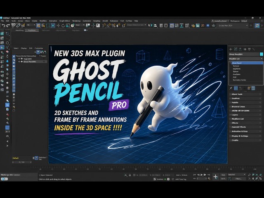Click the Play Animation button

coord(202,175)
